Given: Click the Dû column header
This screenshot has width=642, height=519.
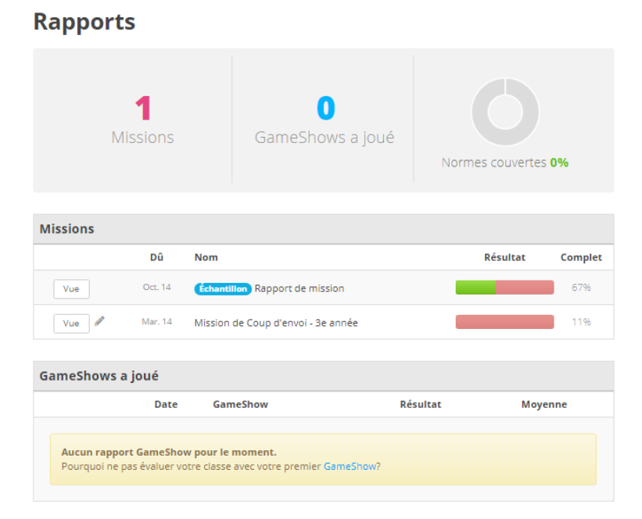Looking at the screenshot, I should point(156,257).
